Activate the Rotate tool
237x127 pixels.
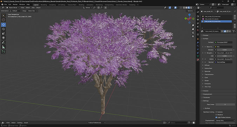[x=4, y=29]
